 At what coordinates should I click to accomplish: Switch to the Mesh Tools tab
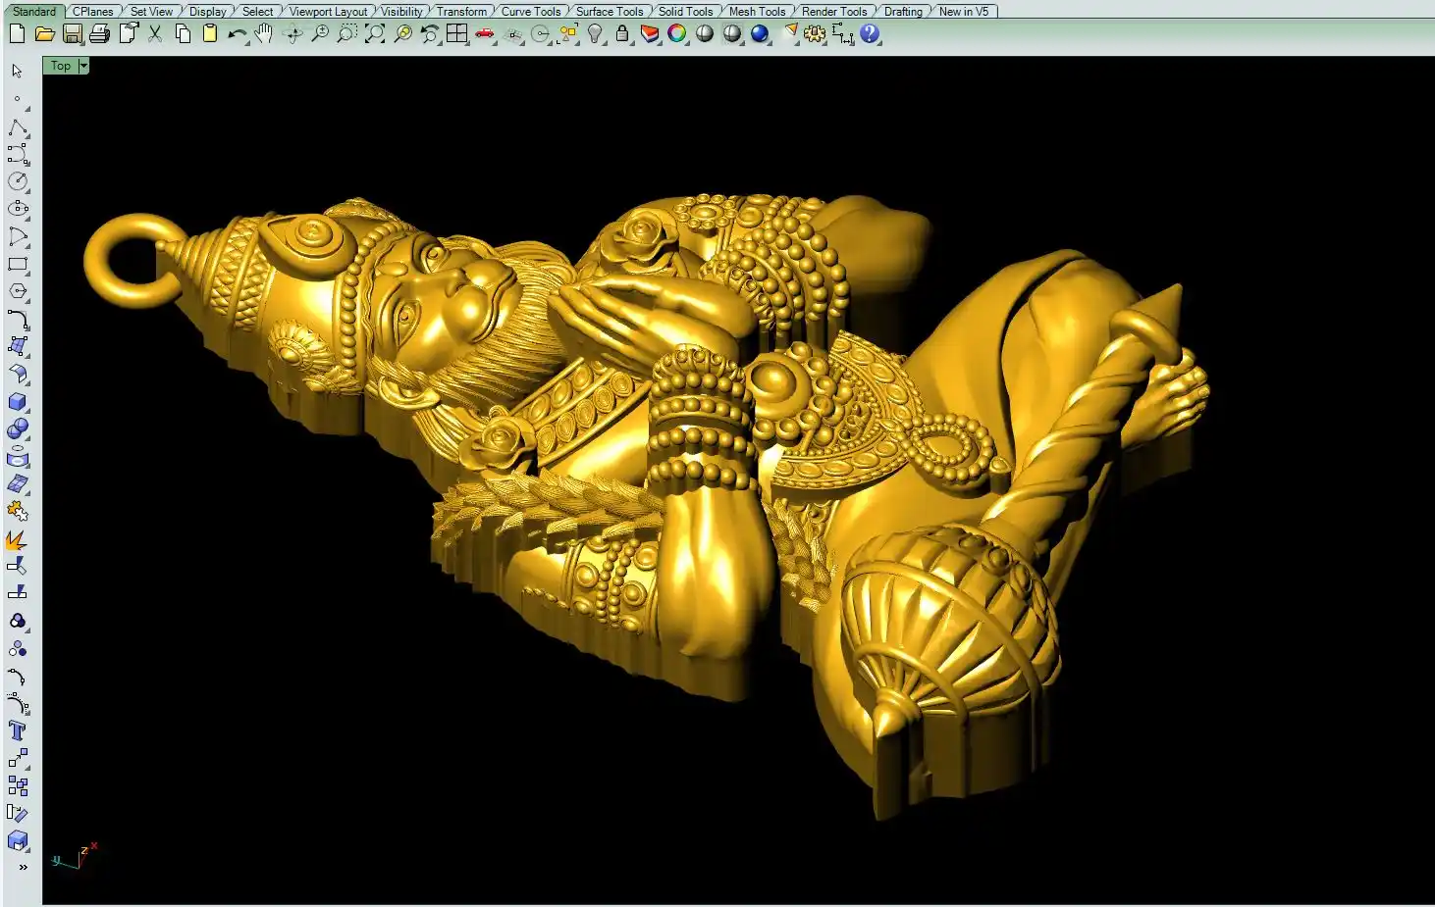tap(757, 12)
